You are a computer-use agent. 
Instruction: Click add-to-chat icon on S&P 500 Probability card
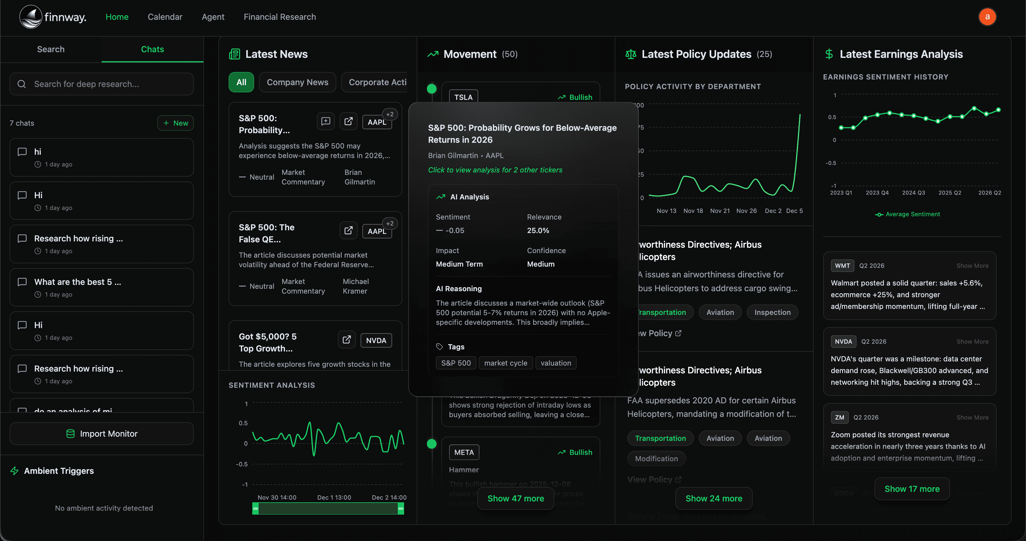pyautogui.click(x=325, y=121)
